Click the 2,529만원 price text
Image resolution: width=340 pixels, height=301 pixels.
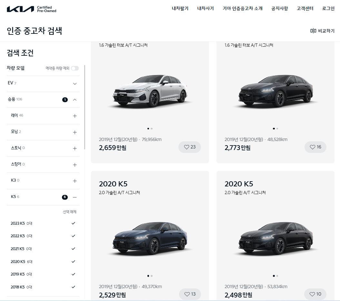[x=112, y=295]
